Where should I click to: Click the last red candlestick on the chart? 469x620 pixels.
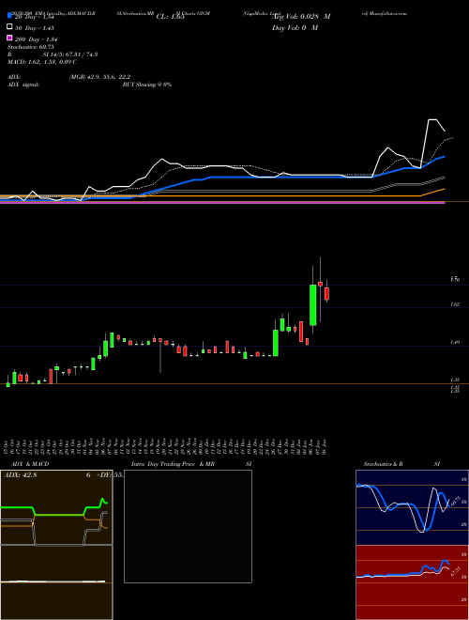[x=326, y=294]
